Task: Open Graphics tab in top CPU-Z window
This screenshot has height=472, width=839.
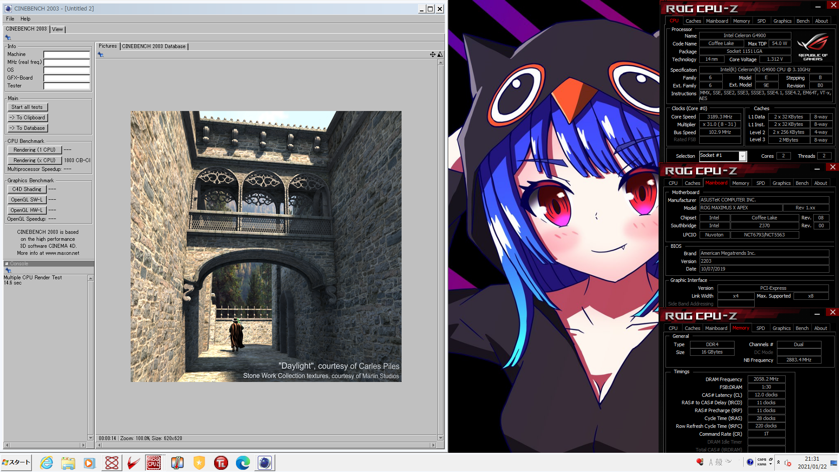Action: (782, 21)
